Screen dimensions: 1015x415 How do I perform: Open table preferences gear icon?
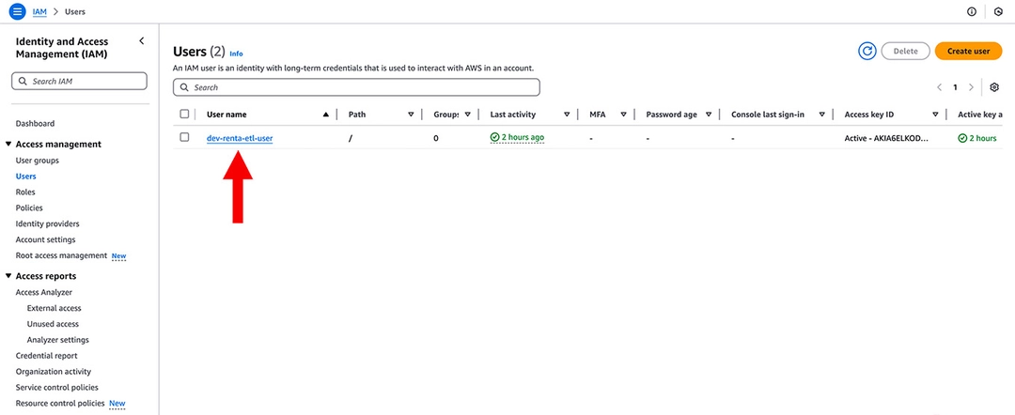[995, 87]
